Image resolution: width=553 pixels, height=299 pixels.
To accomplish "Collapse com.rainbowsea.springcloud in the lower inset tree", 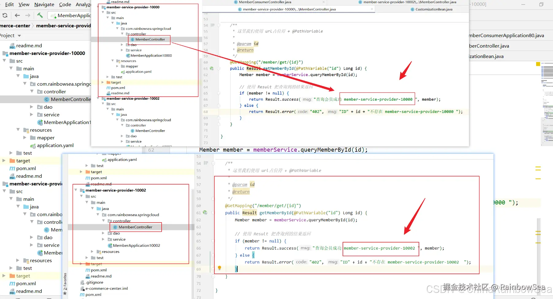I will [x=98, y=215].
